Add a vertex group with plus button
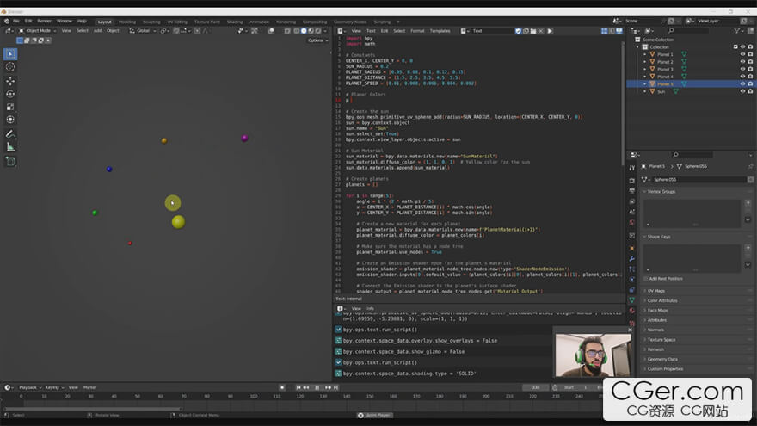Viewport: 757px width, 426px height. coord(748,203)
